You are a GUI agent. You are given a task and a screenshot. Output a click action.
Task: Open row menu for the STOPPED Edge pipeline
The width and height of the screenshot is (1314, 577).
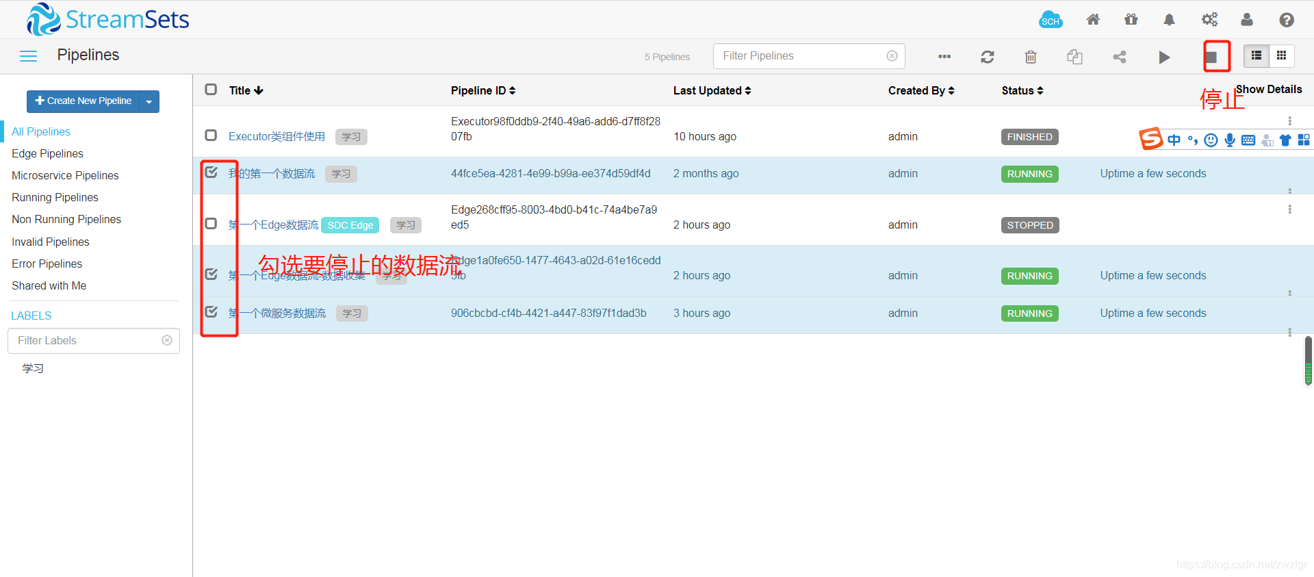(x=1290, y=209)
